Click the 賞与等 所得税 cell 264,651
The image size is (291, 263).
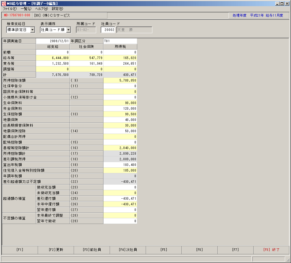click(x=120, y=64)
